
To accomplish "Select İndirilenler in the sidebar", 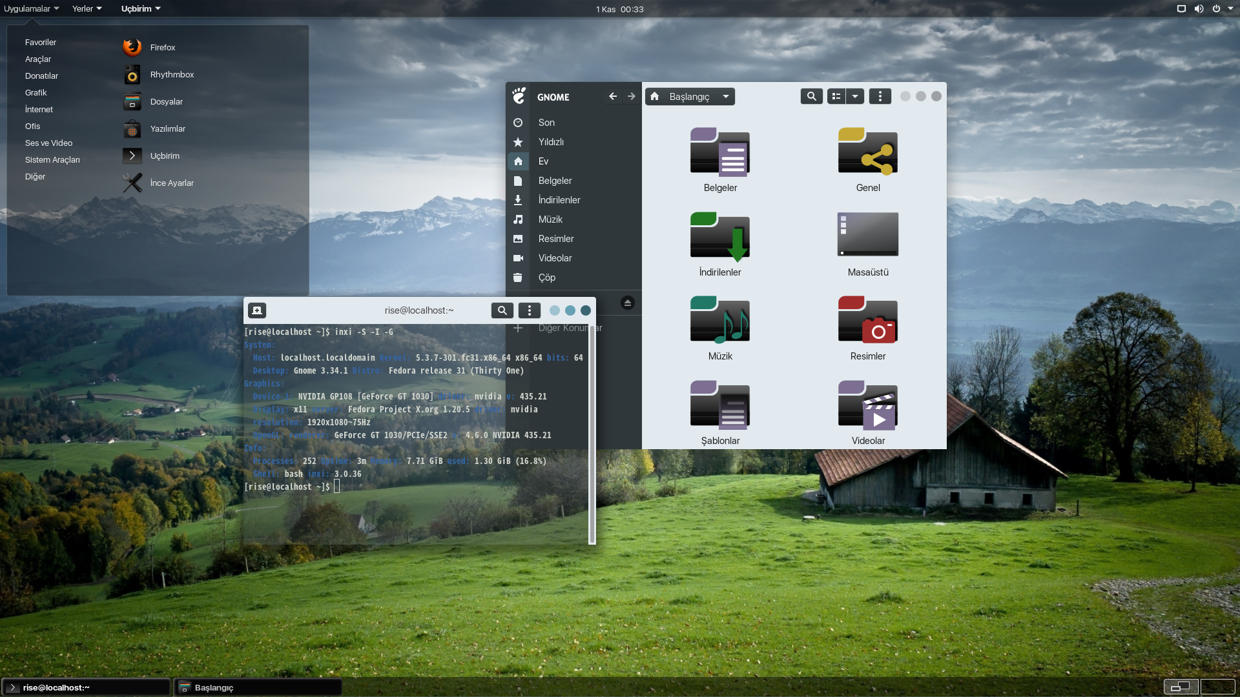I will coord(573,200).
